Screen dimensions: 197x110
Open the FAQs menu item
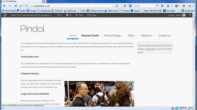pos(131,35)
